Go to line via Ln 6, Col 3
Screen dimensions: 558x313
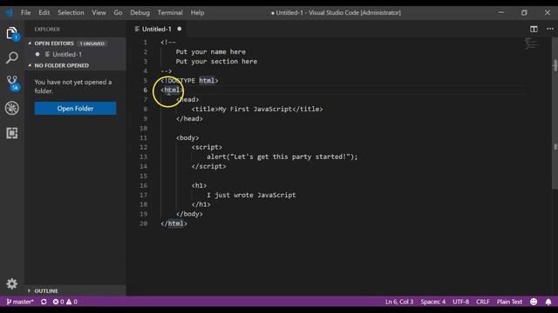pos(399,302)
